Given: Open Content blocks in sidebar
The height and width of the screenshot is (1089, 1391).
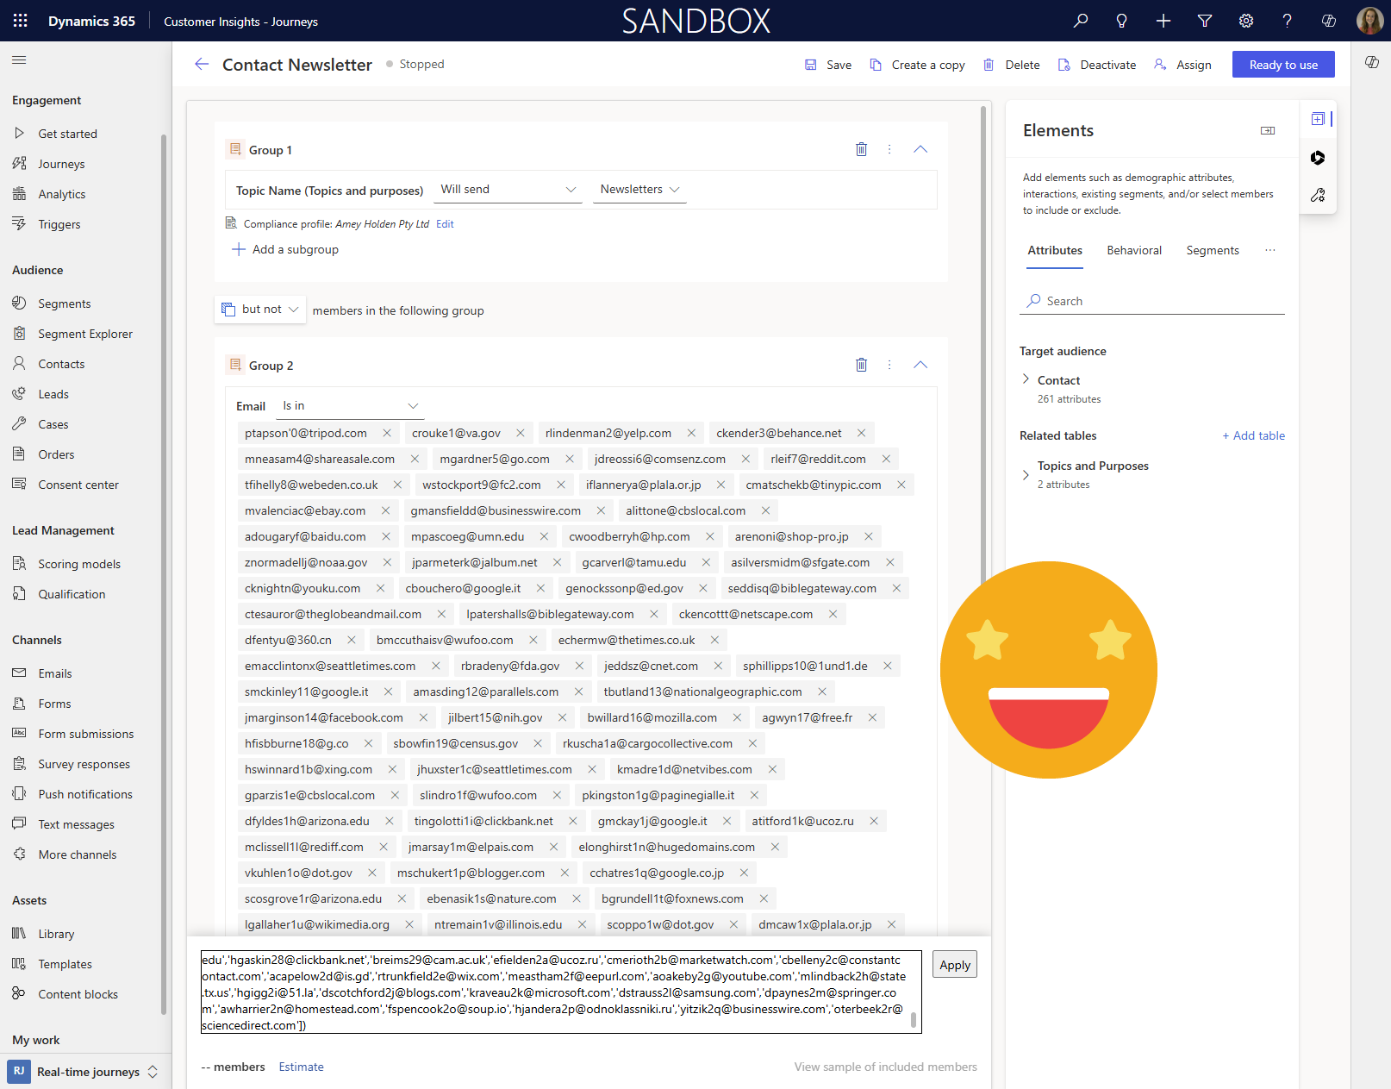Looking at the screenshot, I should coord(80,994).
